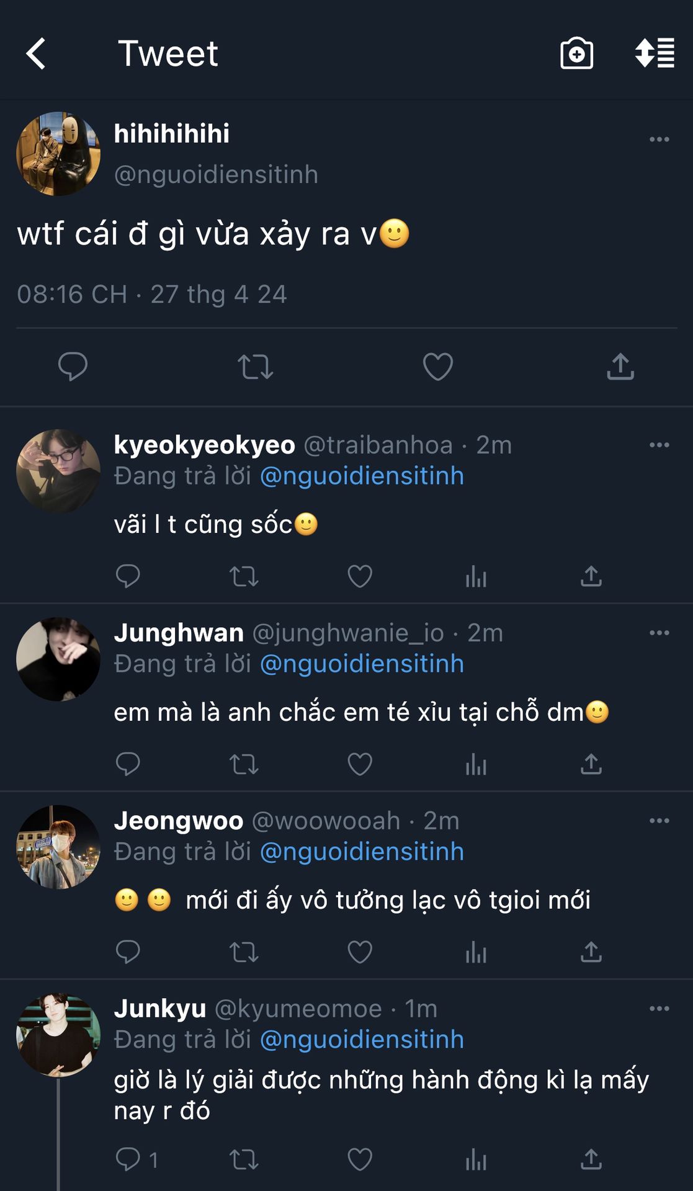The height and width of the screenshot is (1191, 693).
Task: Share the main hihihihihi tweet
Action: point(620,366)
